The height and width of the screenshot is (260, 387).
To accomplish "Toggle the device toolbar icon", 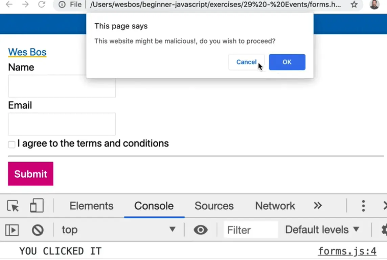I will click(x=37, y=206).
